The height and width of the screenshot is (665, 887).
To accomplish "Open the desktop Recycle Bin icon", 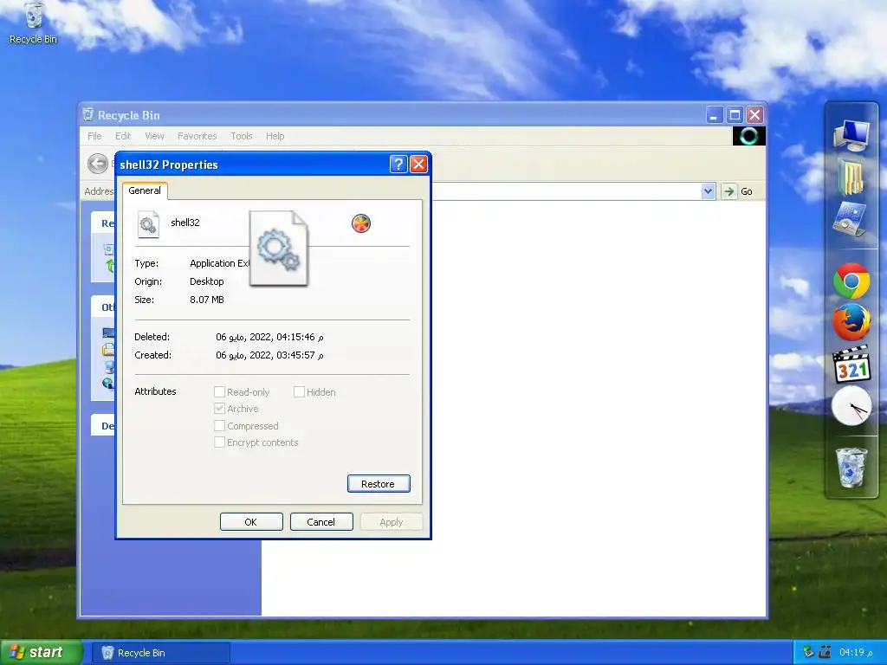I will coord(34,23).
